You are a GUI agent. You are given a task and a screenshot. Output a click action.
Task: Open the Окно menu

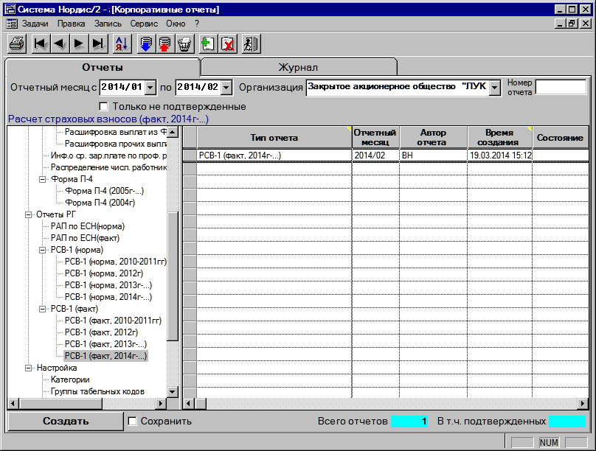[x=176, y=24]
